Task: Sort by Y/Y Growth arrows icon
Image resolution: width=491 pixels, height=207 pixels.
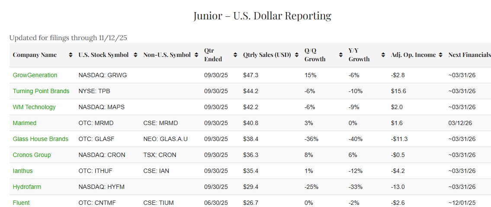Action: coord(383,55)
